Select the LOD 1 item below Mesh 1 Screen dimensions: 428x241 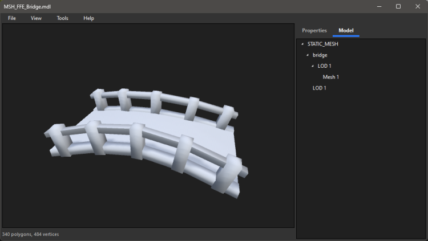click(x=320, y=88)
